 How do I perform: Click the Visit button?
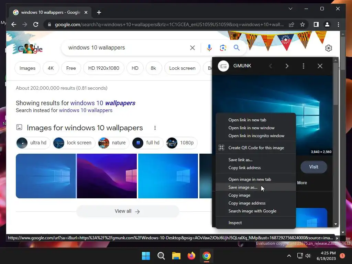(x=313, y=167)
